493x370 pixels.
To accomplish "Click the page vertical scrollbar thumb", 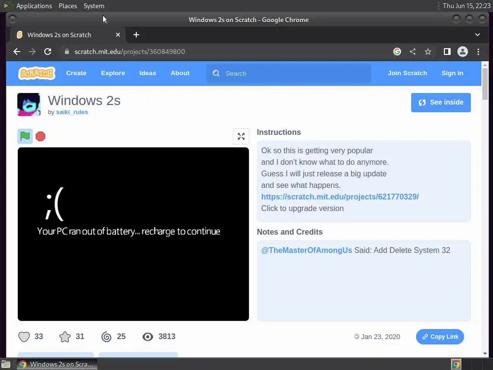I will tap(485, 84).
